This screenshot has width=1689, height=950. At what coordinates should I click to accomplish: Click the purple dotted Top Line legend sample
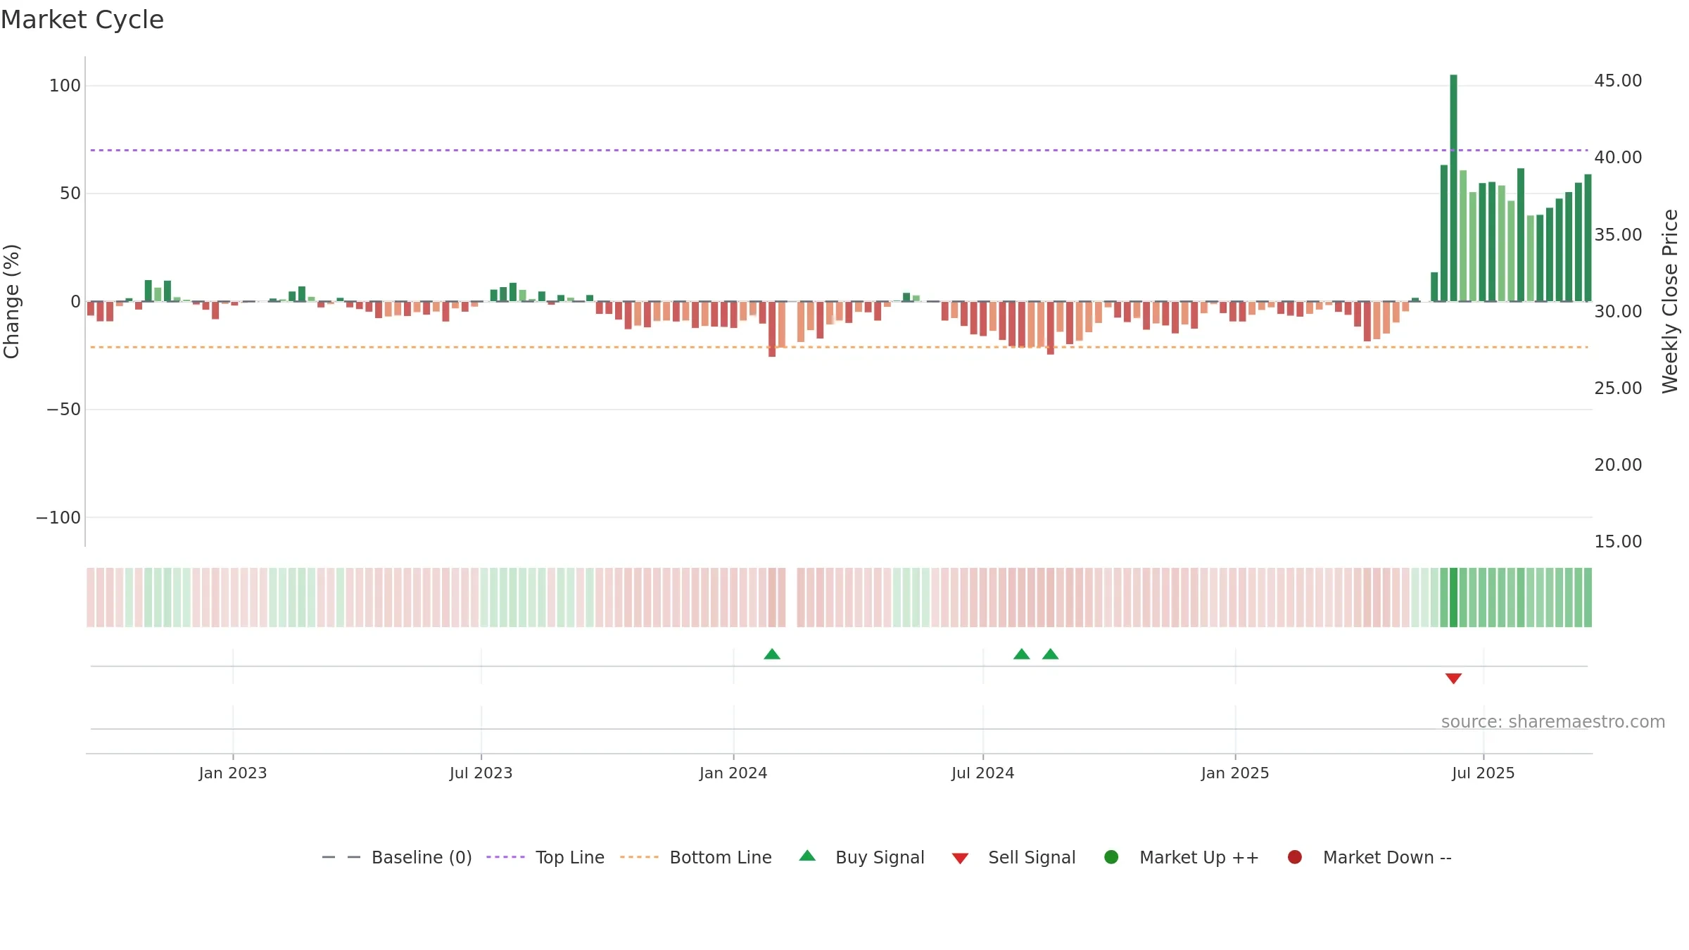505,857
